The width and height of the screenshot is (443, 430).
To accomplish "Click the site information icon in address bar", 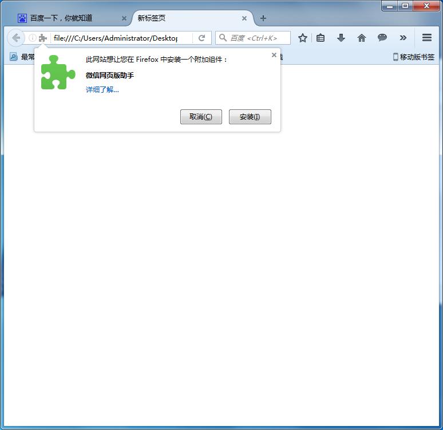I will (33, 38).
